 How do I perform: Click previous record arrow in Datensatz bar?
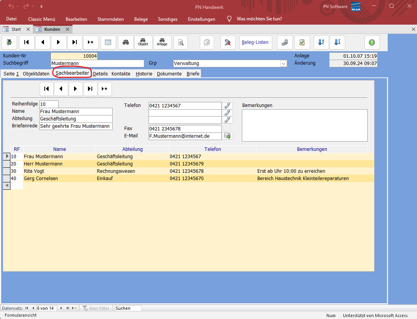pyautogui.click(x=33, y=308)
